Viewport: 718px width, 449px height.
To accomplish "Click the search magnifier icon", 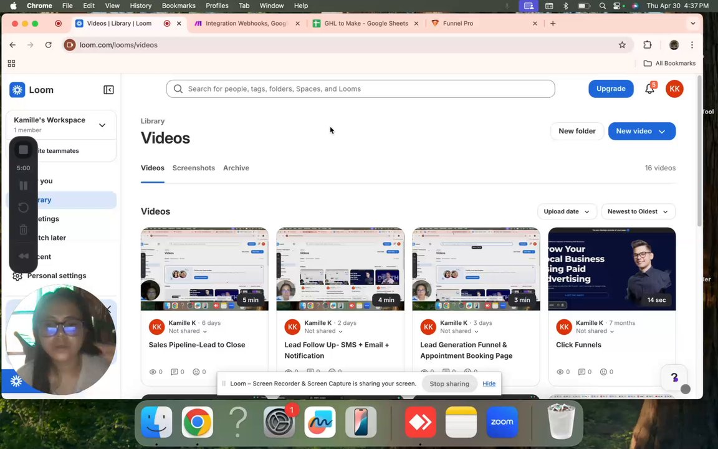I will (x=178, y=89).
